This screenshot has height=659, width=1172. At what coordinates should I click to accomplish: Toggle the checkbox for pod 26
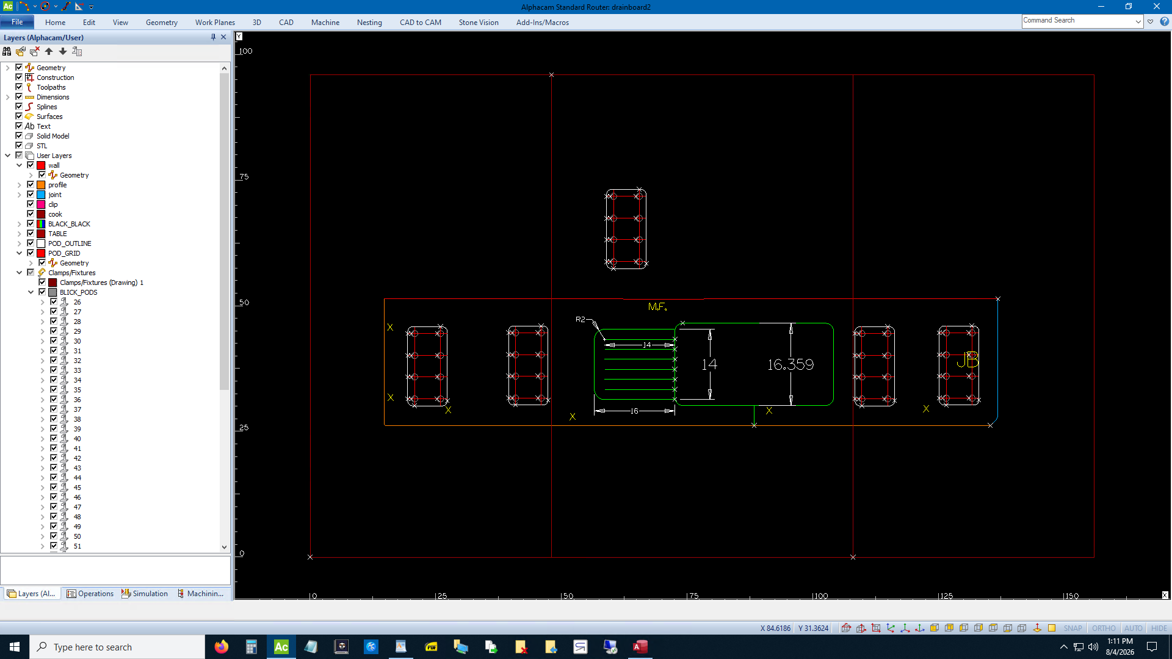pyautogui.click(x=54, y=302)
